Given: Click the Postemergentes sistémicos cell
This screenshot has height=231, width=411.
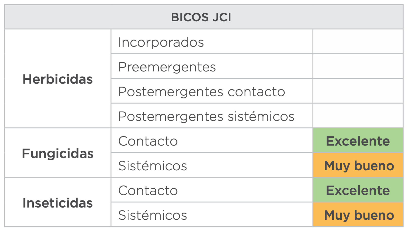Looking at the screenshot, I should tap(206, 116).
